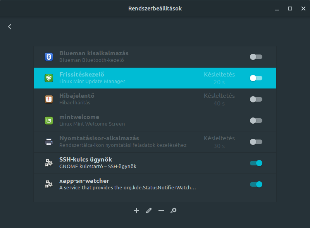
Task: Select the mintwelcome row title
Action: click(x=79, y=117)
